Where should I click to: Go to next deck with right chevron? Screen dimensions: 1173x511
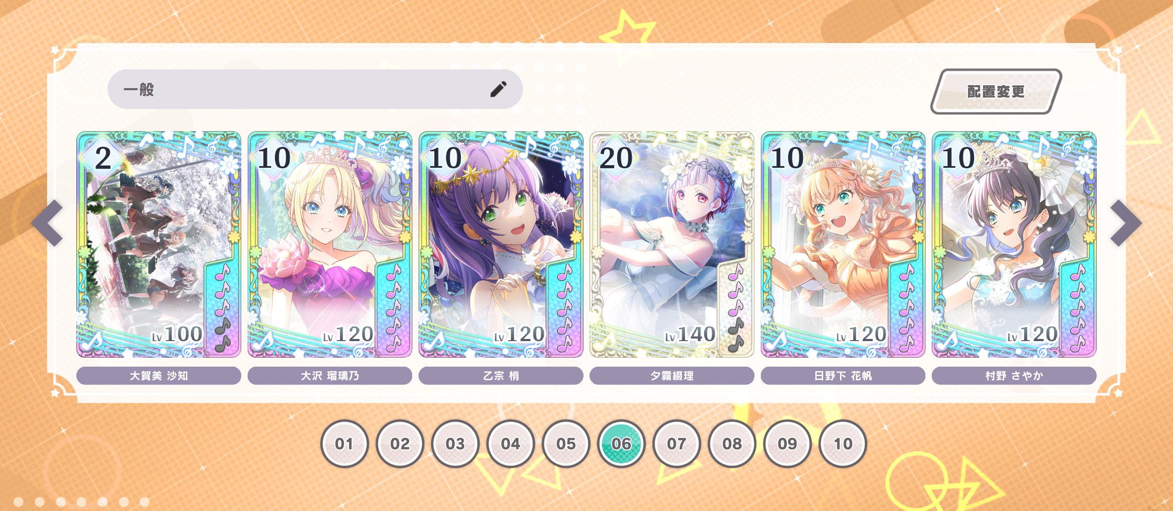pos(1126,223)
